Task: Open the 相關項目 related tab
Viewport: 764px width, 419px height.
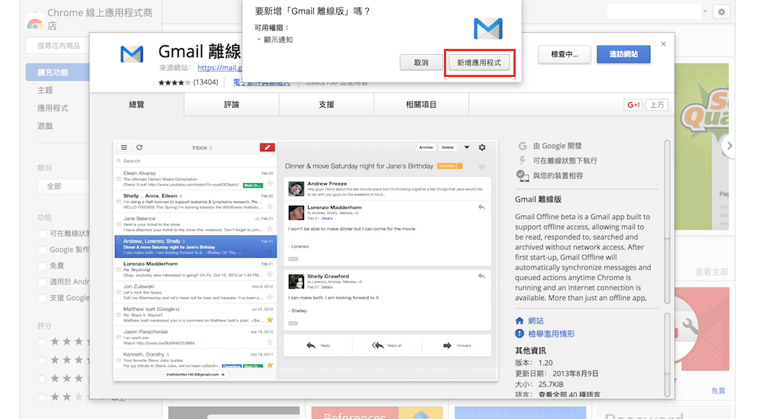Action: point(421,105)
